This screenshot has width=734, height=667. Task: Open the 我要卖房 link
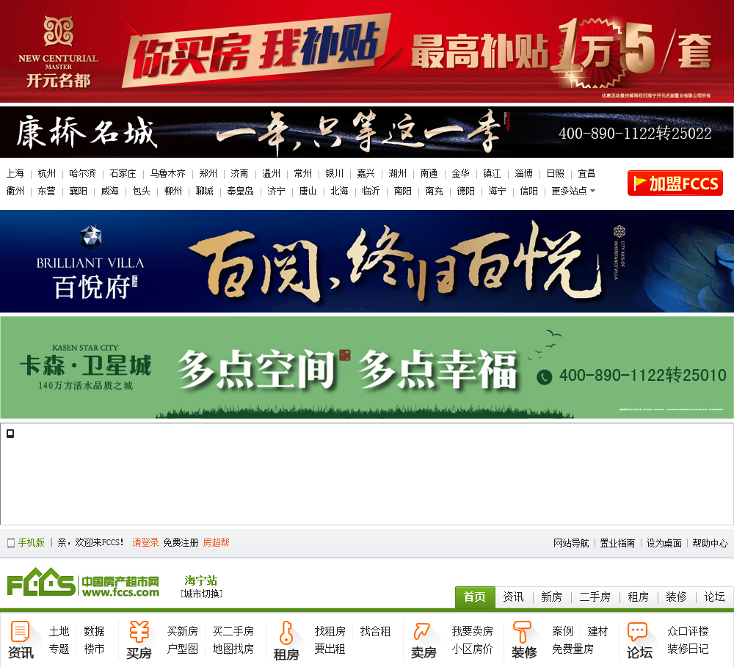[x=472, y=632]
